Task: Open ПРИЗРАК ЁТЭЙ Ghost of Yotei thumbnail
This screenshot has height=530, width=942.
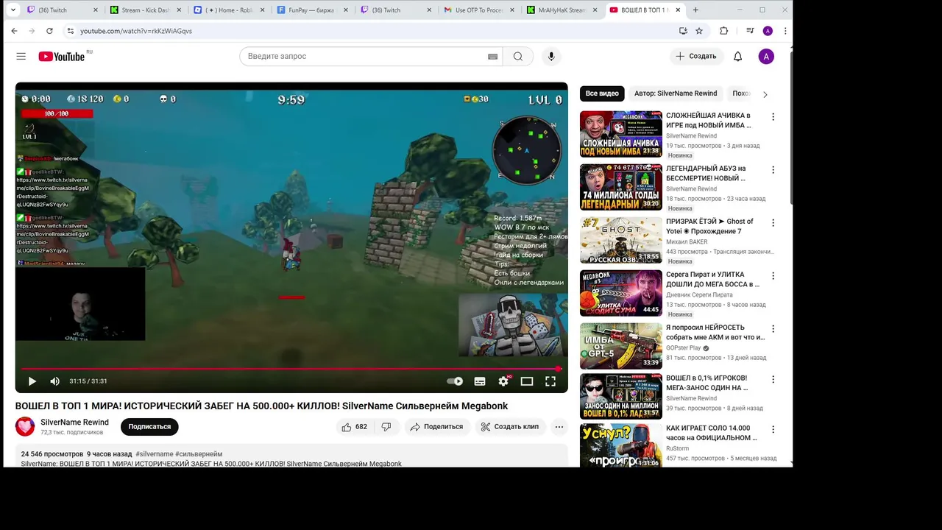Action: tap(621, 240)
